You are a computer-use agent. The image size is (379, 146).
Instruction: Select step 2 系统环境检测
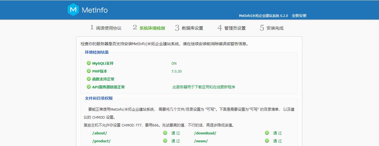(x=149, y=28)
